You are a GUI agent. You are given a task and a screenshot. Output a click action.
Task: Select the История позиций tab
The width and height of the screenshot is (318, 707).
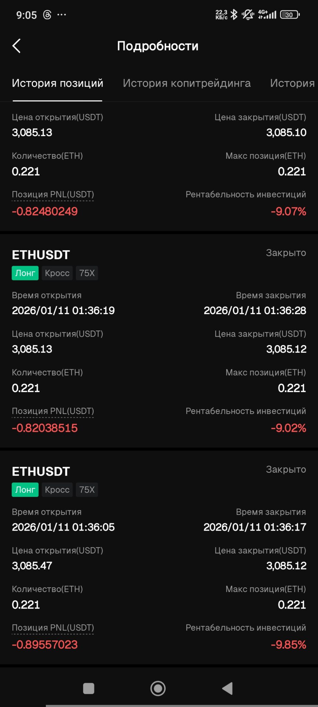(57, 83)
